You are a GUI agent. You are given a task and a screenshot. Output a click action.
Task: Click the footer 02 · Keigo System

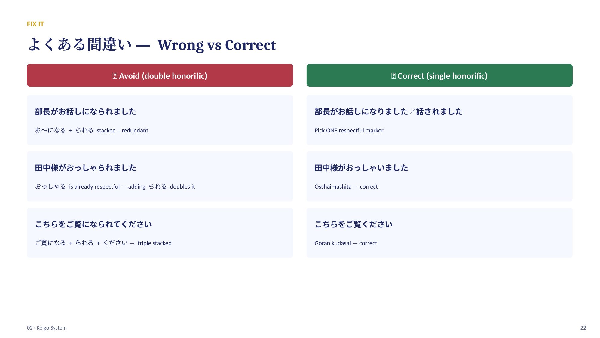coord(47,328)
